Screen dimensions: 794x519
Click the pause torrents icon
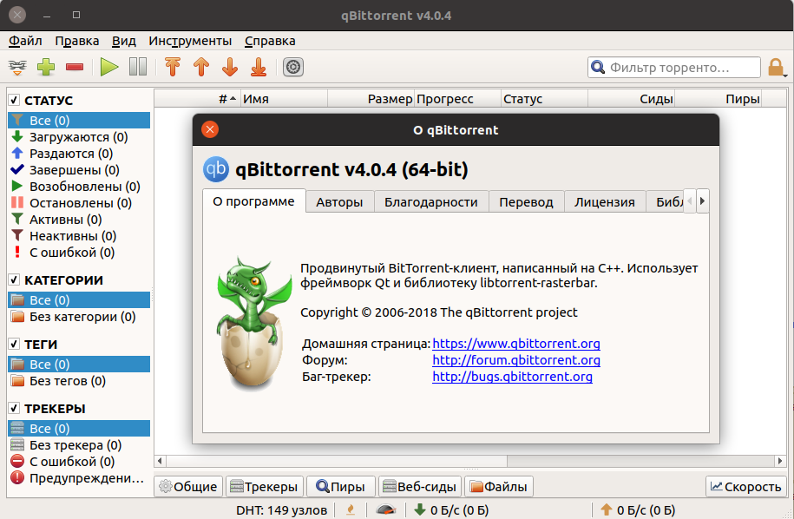point(138,67)
